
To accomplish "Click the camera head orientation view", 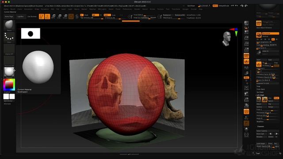I will tap(227, 38).
